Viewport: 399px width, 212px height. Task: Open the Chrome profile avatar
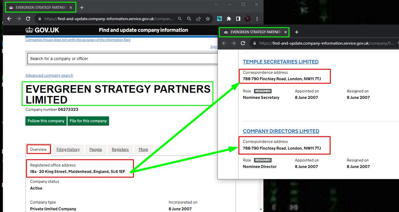pos(247,19)
